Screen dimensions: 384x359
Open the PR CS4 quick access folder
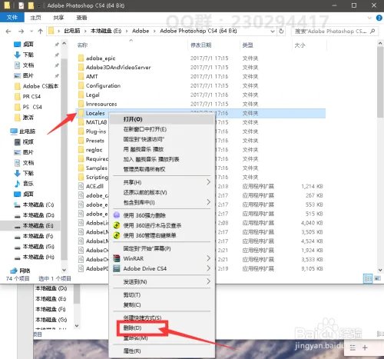pos(28,97)
